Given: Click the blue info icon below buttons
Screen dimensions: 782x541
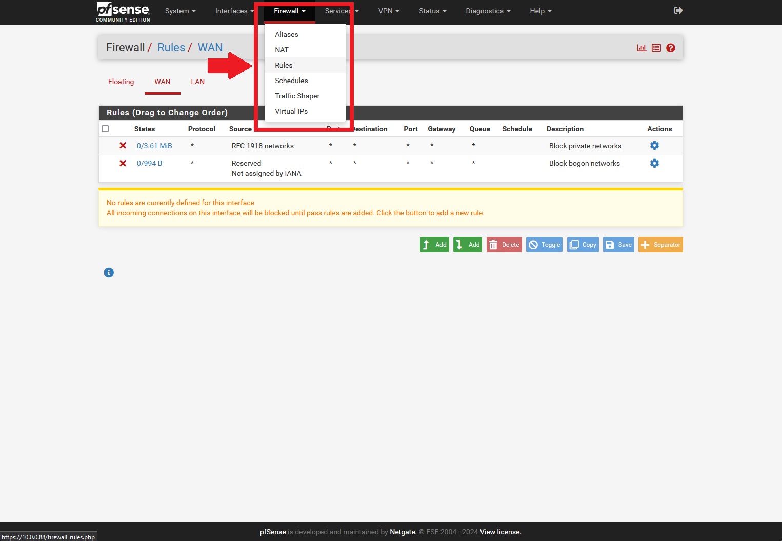Looking at the screenshot, I should [x=109, y=272].
